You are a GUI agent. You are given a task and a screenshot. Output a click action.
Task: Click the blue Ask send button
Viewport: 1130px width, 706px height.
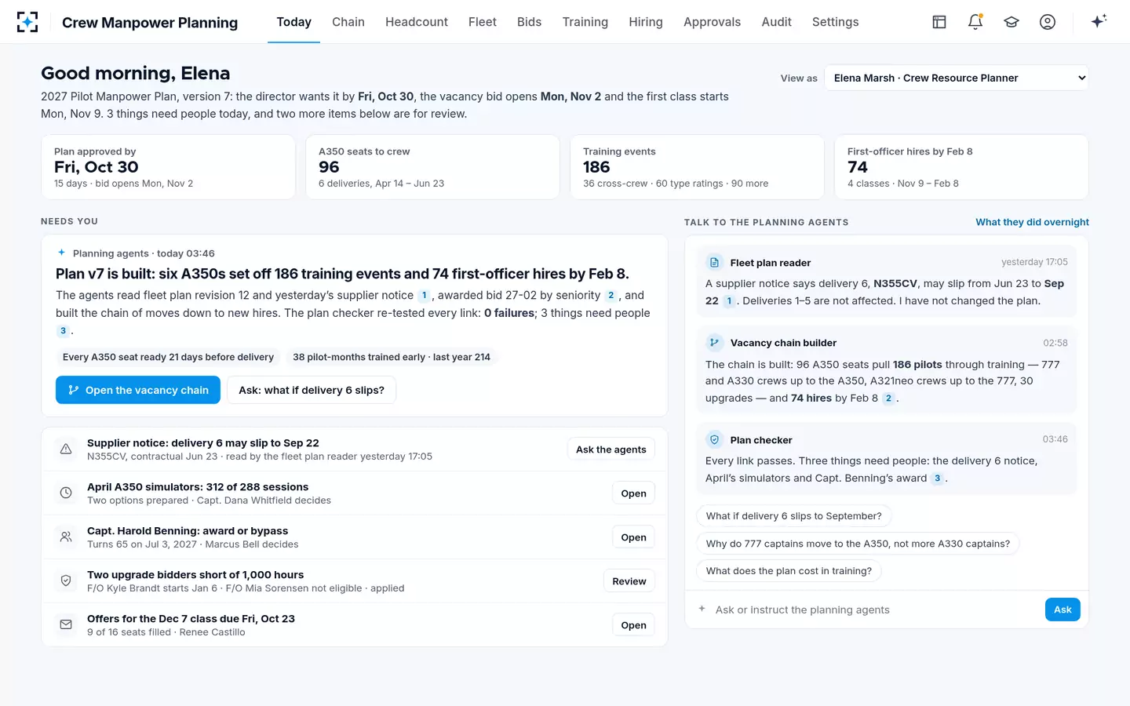(x=1063, y=610)
